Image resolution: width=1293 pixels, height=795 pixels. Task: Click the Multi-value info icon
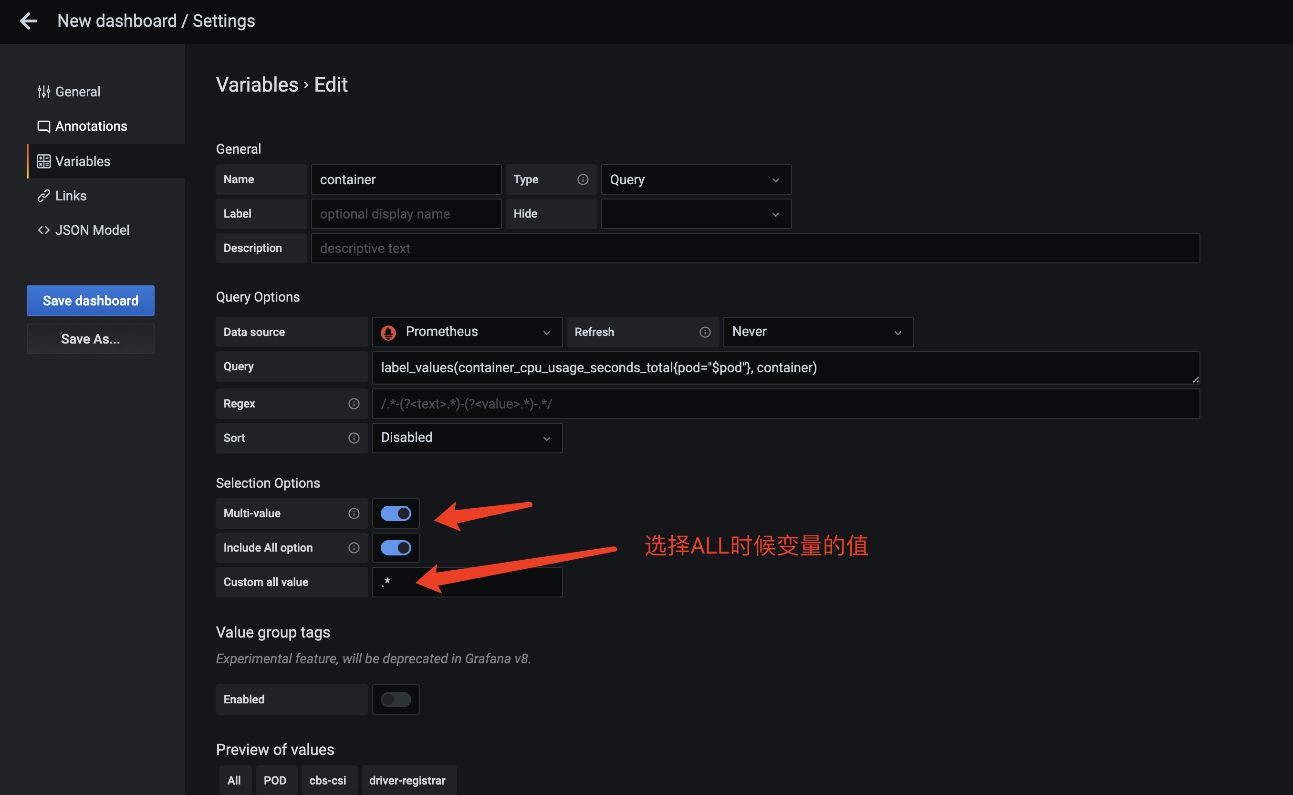[354, 513]
